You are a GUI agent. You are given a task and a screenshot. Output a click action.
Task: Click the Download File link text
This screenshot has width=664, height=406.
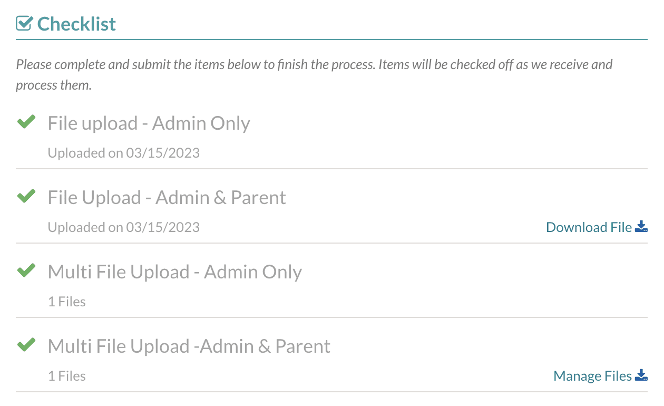pyautogui.click(x=589, y=227)
